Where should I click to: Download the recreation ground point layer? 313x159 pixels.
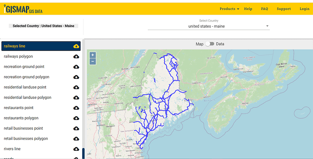pyautogui.click(x=76, y=67)
